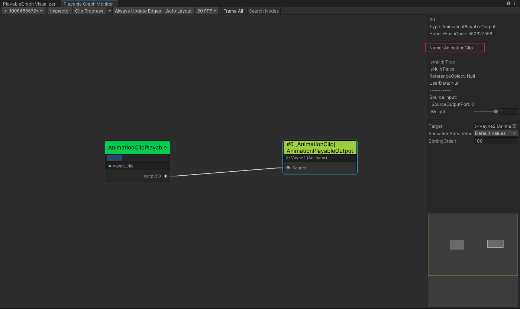The width and height of the screenshot is (520, 309).
Task: Click the Weight slider handle
Action: [x=495, y=111]
